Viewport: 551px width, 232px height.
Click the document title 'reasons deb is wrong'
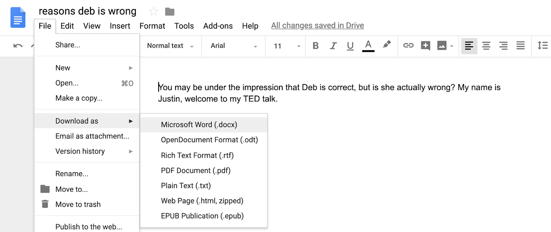pos(88,11)
